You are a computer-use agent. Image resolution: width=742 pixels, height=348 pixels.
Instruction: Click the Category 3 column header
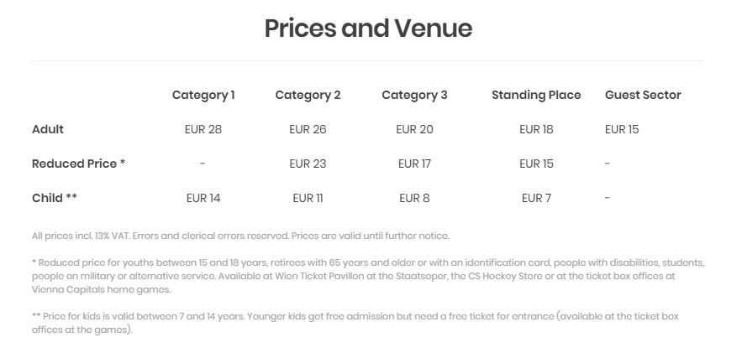tap(414, 95)
